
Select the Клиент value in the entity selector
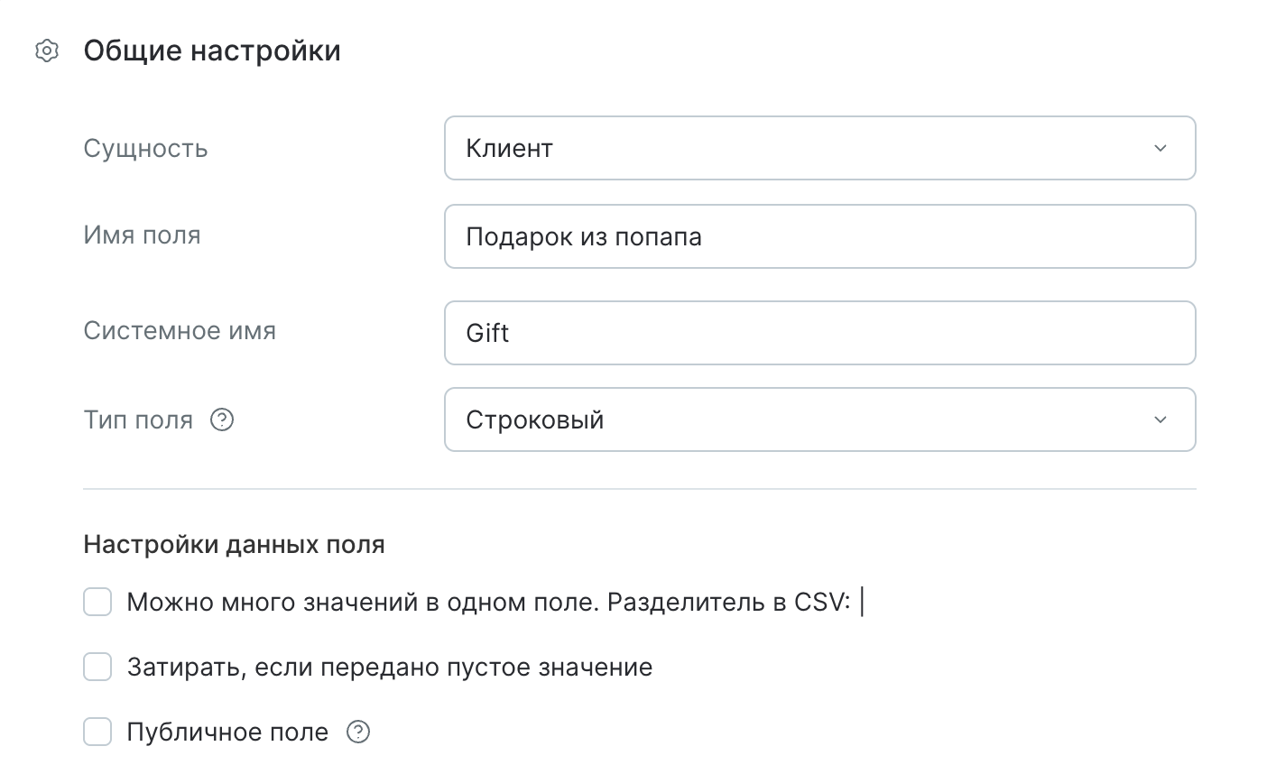507,148
